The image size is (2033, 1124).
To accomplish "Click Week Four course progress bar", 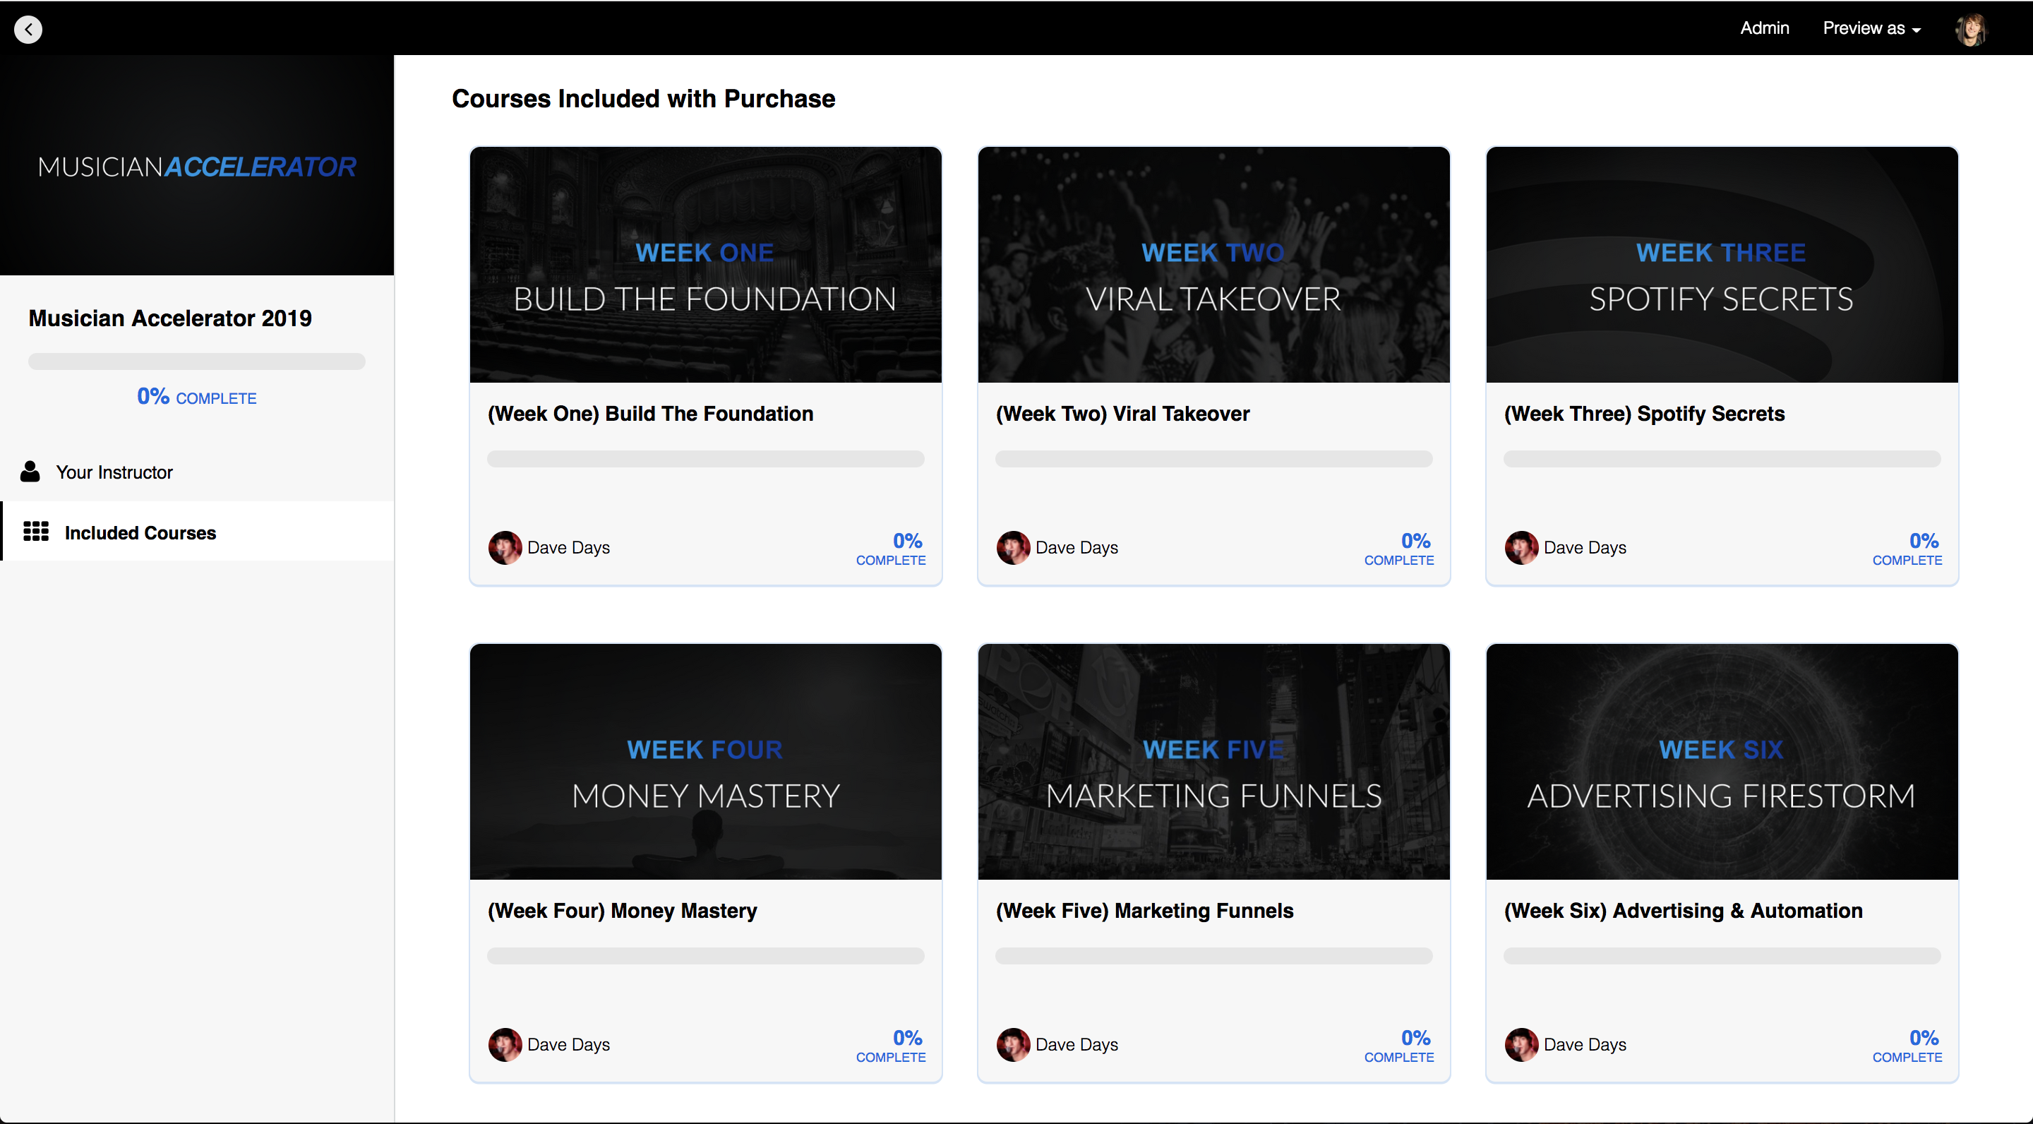I will pyautogui.click(x=706, y=956).
